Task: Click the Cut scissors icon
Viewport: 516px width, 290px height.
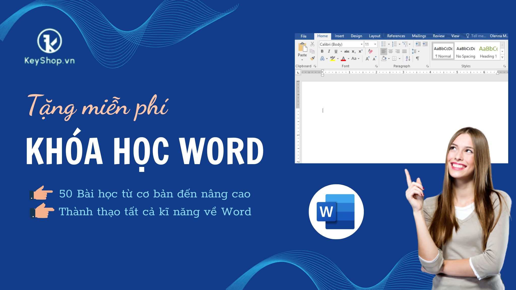Action: coord(312,44)
